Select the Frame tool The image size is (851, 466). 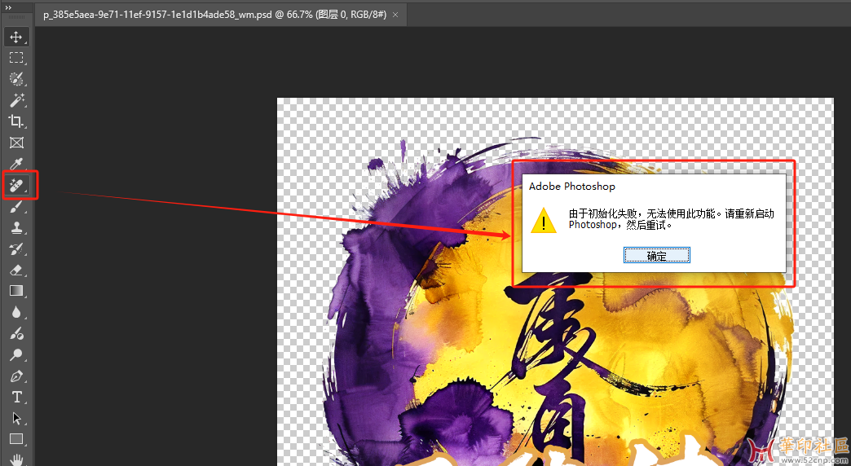[16, 143]
